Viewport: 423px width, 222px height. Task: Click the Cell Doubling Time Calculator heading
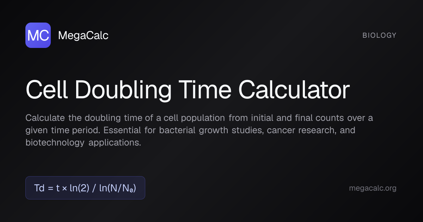[188, 90]
